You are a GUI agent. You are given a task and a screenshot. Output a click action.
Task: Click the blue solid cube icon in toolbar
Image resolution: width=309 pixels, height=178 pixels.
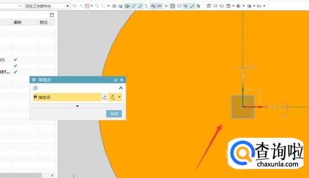pyautogui.click(x=120, y=6)
